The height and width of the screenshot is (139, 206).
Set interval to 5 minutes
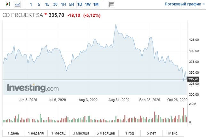point(39,4)
